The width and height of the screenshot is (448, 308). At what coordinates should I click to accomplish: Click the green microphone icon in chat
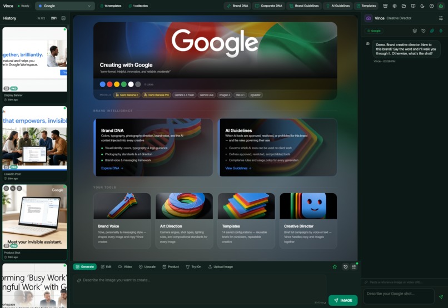[441, 31]
